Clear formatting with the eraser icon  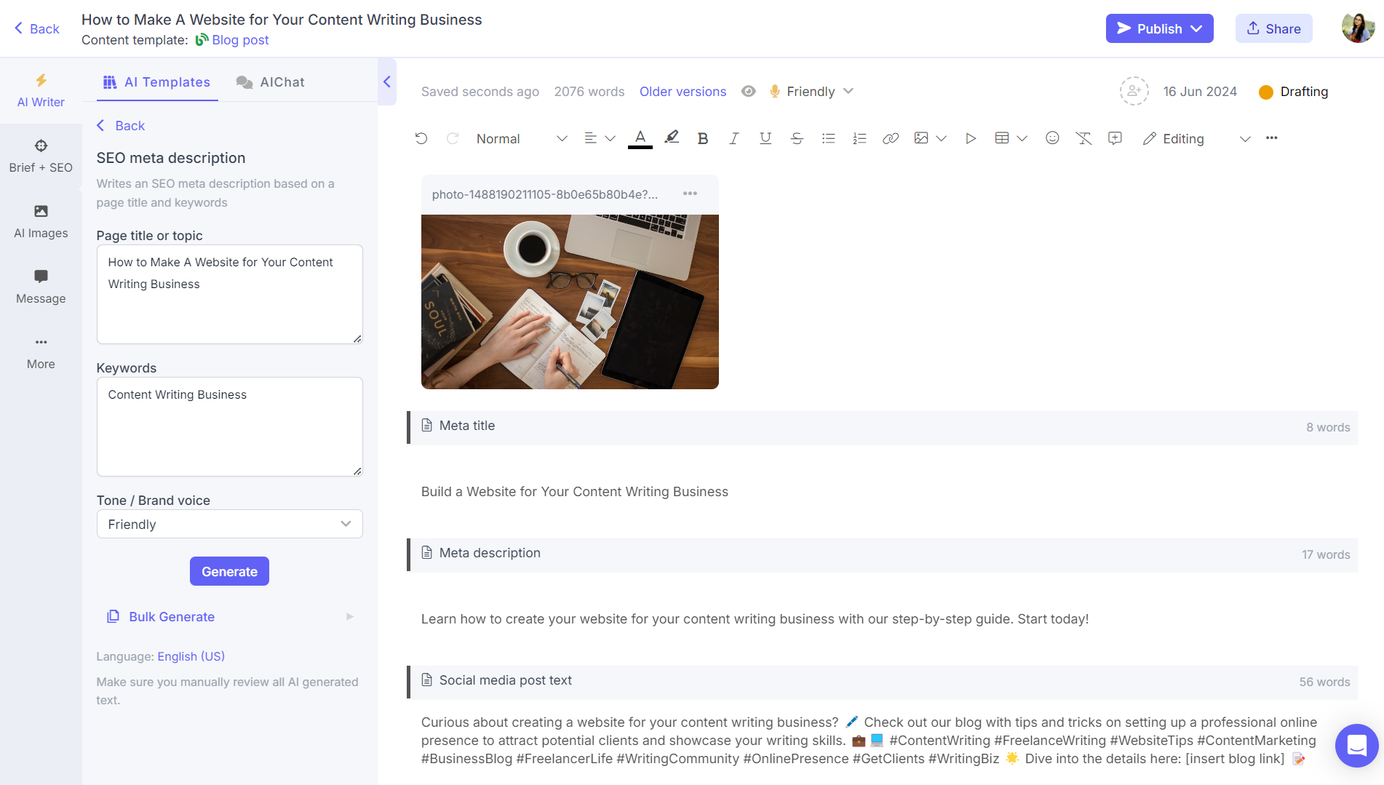pos(1083,138)
